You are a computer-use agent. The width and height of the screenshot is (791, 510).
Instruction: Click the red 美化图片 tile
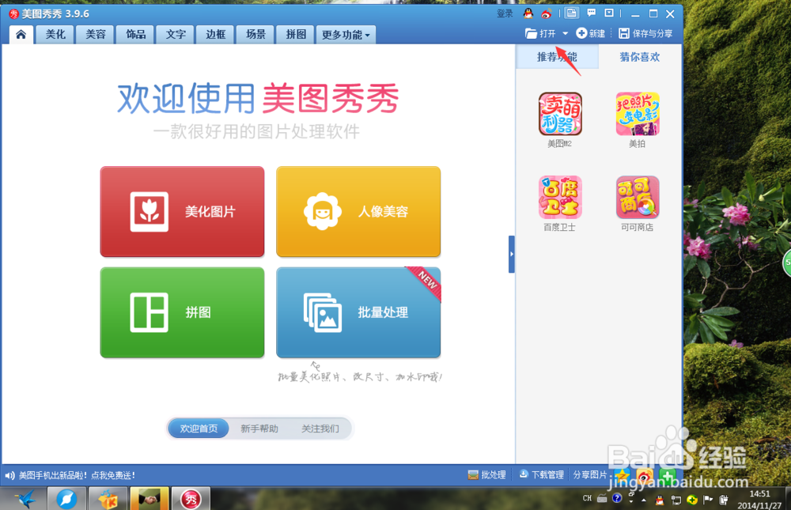[x=182, y=211]
